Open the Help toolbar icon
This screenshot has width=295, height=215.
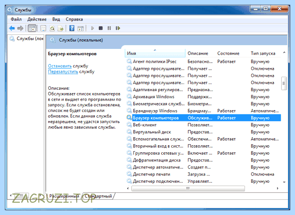(72, 28)
